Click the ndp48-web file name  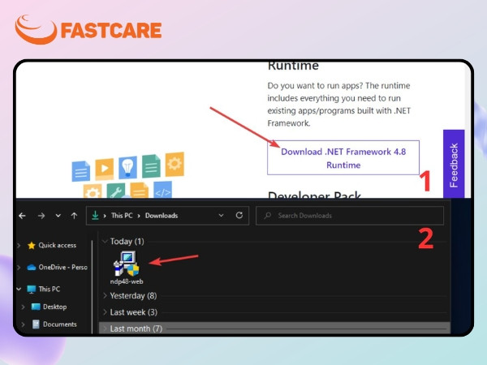pos(127,281)
